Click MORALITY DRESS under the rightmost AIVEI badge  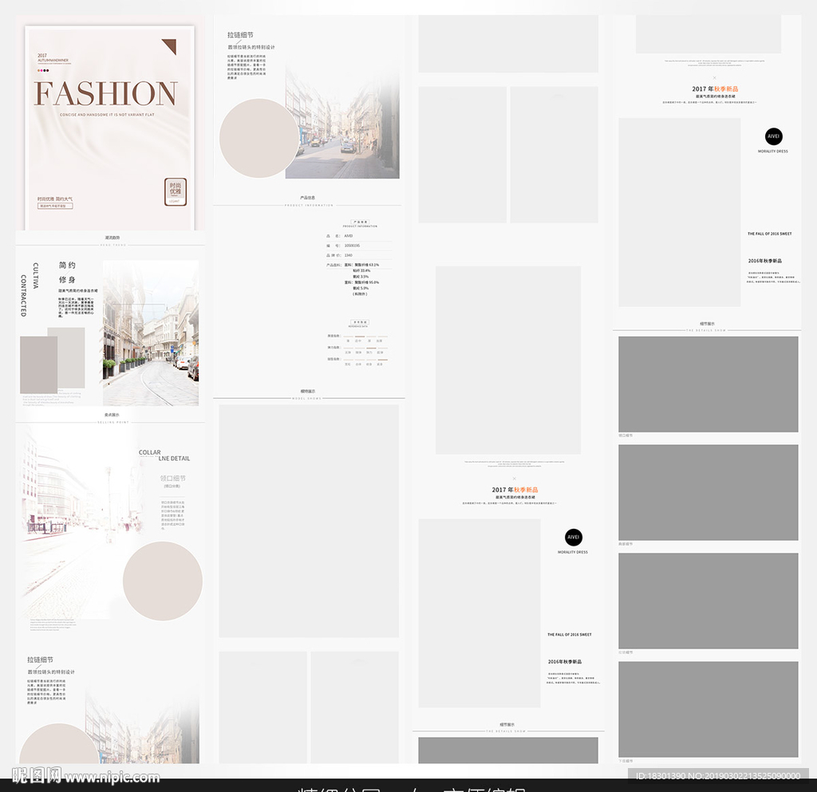(772, 152)
